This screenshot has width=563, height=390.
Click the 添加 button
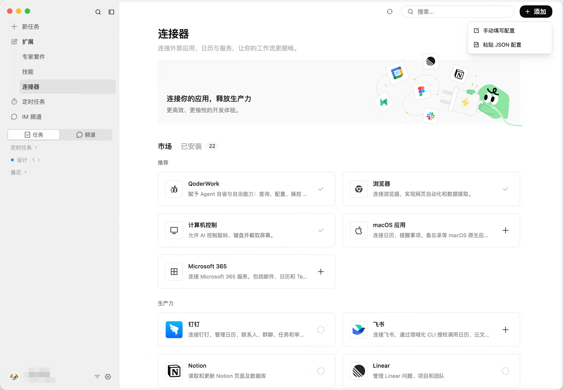(x=536, y=12)
